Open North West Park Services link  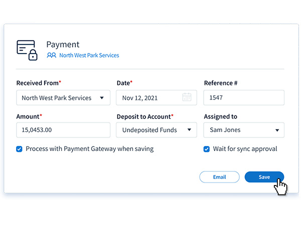pyautogui.click(x=89, y=55)
